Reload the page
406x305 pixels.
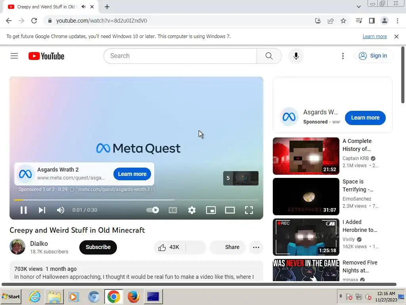pyautogui.click(x=34, y=21)
